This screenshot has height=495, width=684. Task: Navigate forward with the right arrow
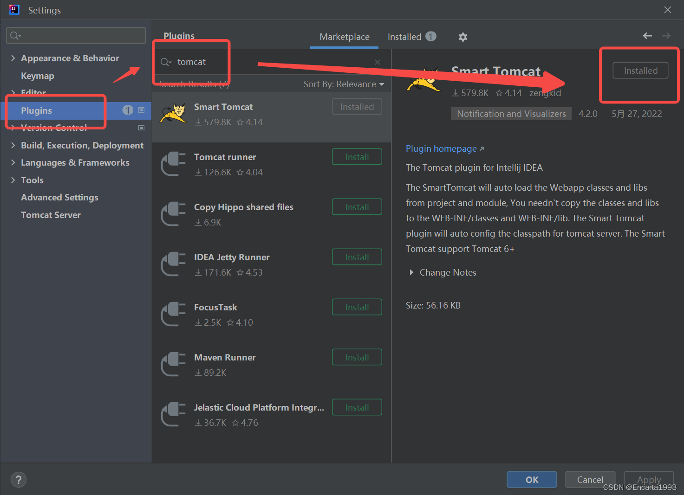click(x=666, y=36)
